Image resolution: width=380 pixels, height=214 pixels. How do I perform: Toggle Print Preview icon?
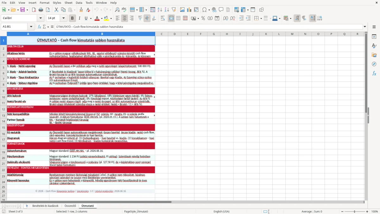click(47, 10)
